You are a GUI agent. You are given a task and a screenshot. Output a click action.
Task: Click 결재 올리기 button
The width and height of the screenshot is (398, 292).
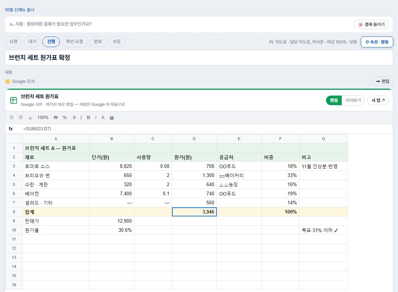click(371, 24)
